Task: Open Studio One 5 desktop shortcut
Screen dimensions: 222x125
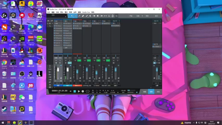Action: (13, 64)
